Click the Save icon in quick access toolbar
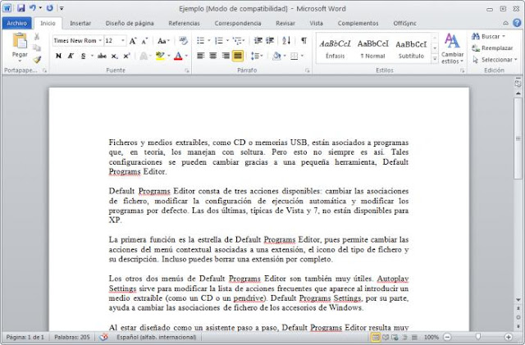525x345 pixels. 21,8
